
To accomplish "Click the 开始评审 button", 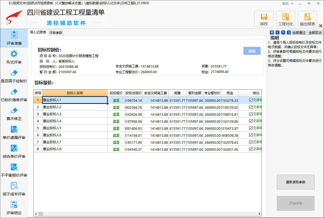I will click(x=296, y=203).
